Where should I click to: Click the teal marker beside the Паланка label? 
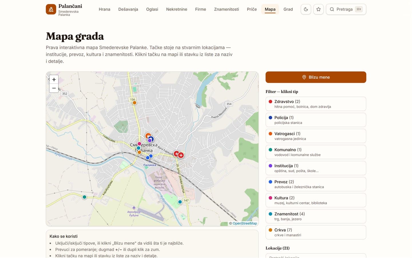[x=138, y=148]
